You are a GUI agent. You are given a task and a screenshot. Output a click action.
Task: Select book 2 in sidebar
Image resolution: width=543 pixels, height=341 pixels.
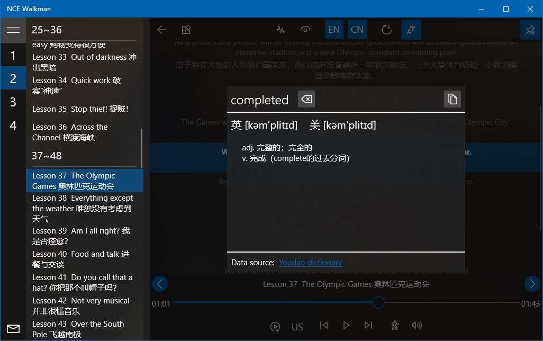13,79
